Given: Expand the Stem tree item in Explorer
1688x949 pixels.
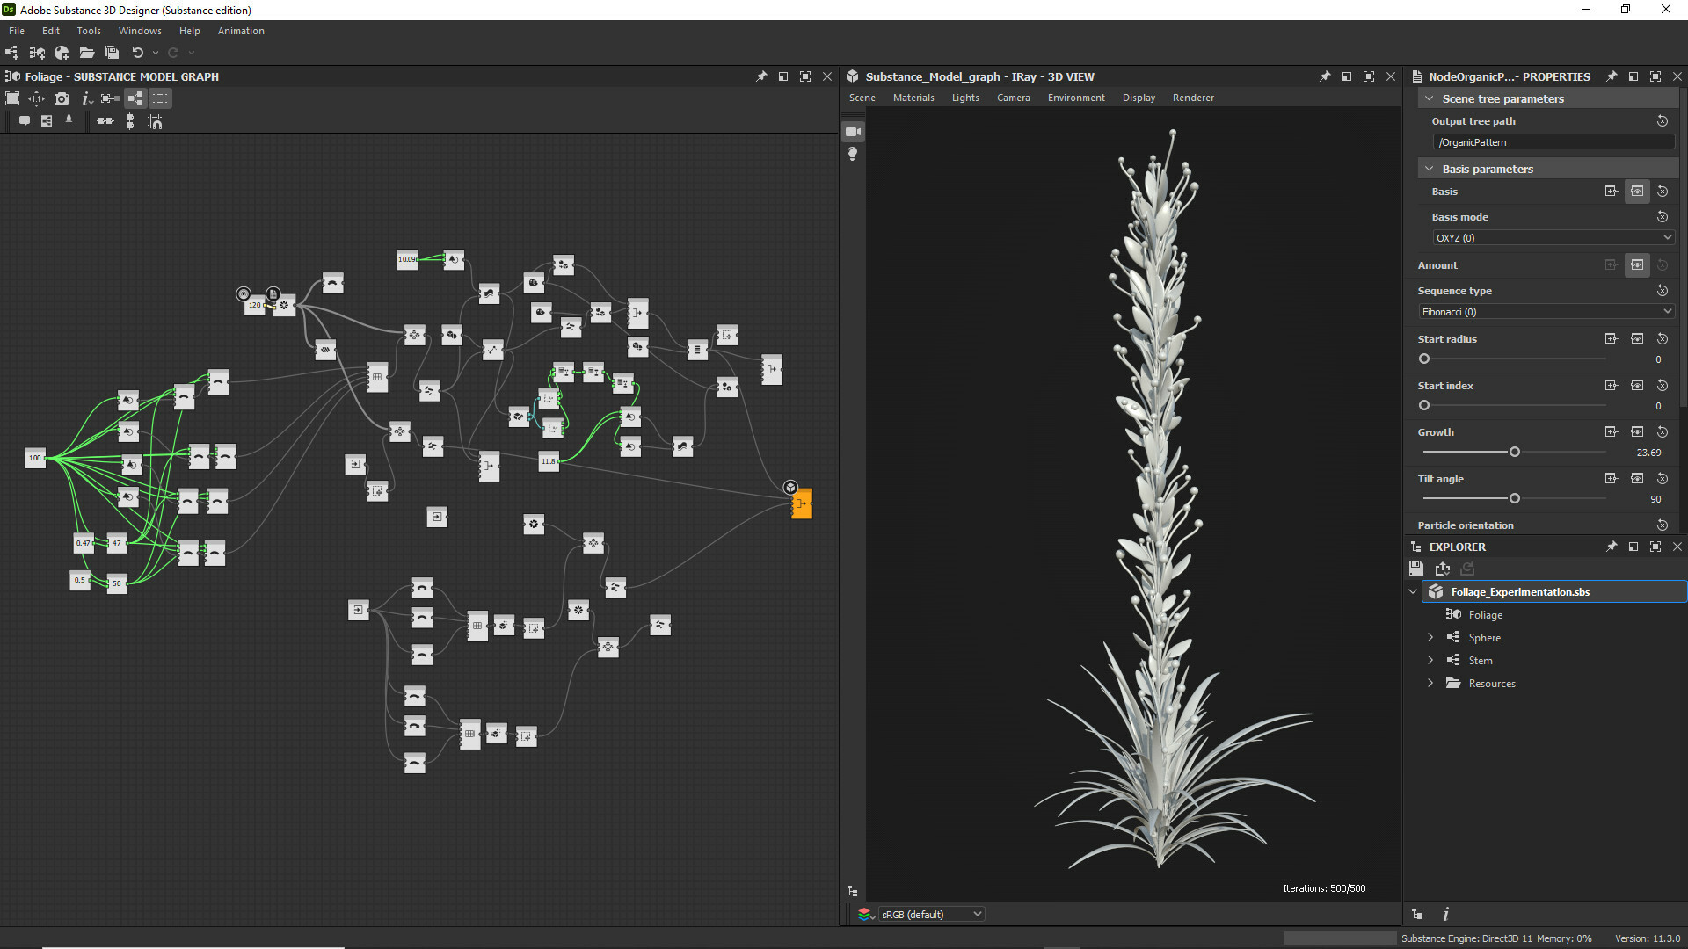Looking at the screenshot, I should tap(1430, 661).
